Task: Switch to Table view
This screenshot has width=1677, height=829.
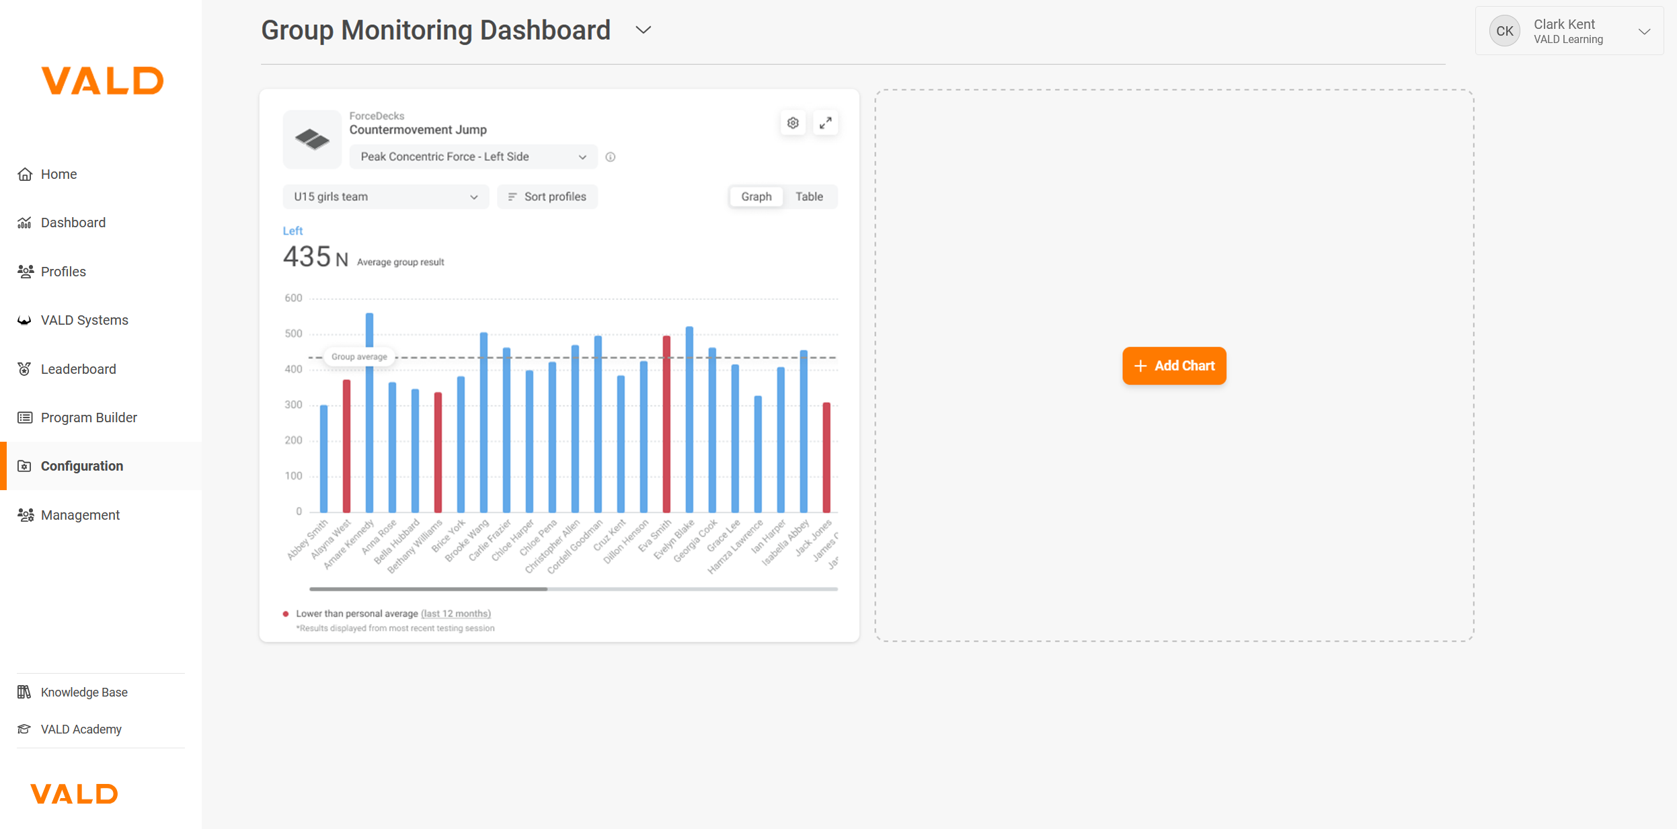Action: (x=809, y=196)
